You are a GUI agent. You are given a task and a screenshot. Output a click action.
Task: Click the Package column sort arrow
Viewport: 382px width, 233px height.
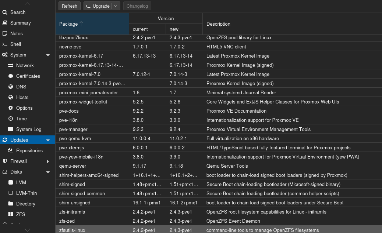tap(81, 24)
